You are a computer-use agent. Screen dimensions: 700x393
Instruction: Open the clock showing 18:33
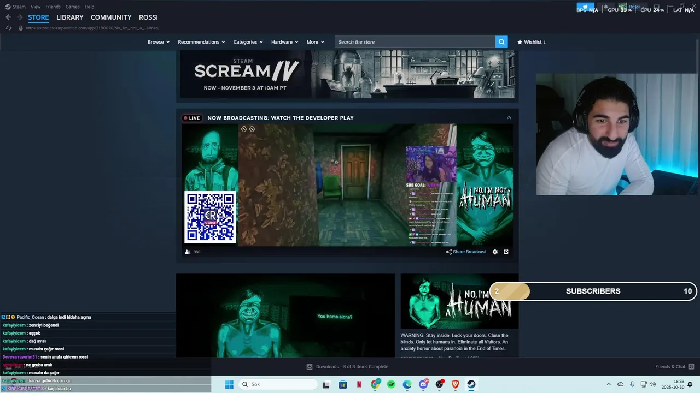pos(672,384)
